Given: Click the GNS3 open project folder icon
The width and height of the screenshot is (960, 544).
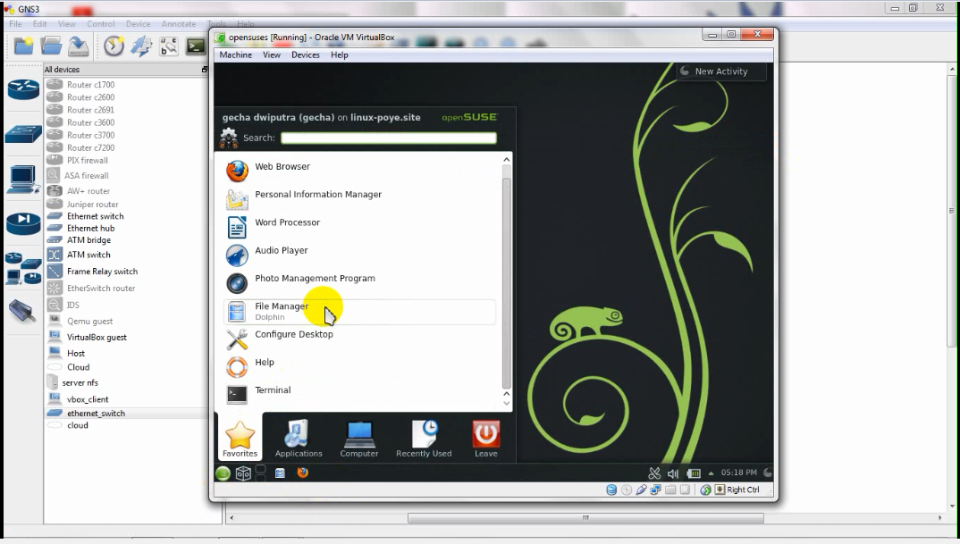Looking at the screenshot, I should (x=52, y=46).
